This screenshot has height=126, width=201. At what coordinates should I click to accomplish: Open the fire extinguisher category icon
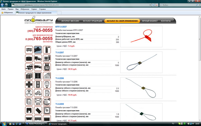(47, 50)
